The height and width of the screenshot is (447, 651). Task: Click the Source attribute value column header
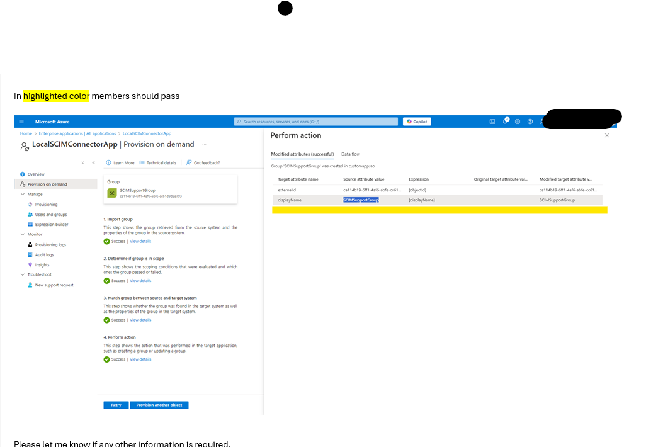(364, 179)
